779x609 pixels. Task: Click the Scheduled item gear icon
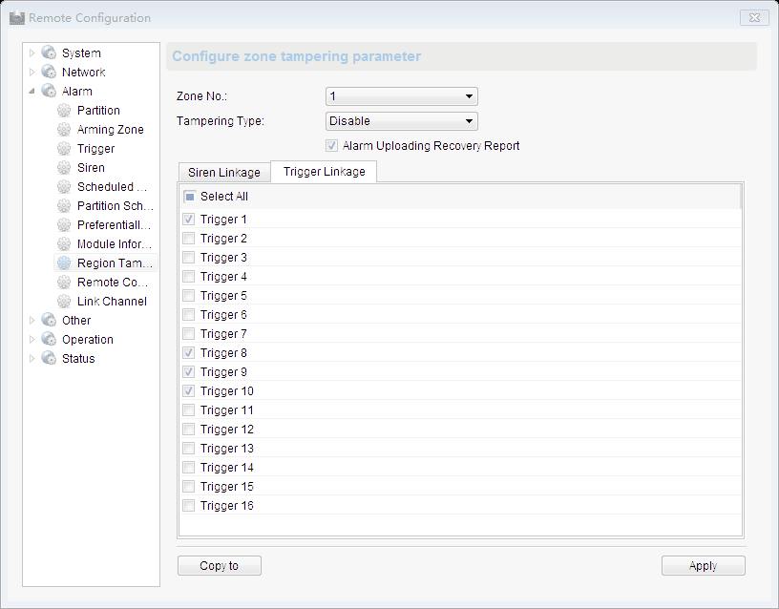[64, 187]
